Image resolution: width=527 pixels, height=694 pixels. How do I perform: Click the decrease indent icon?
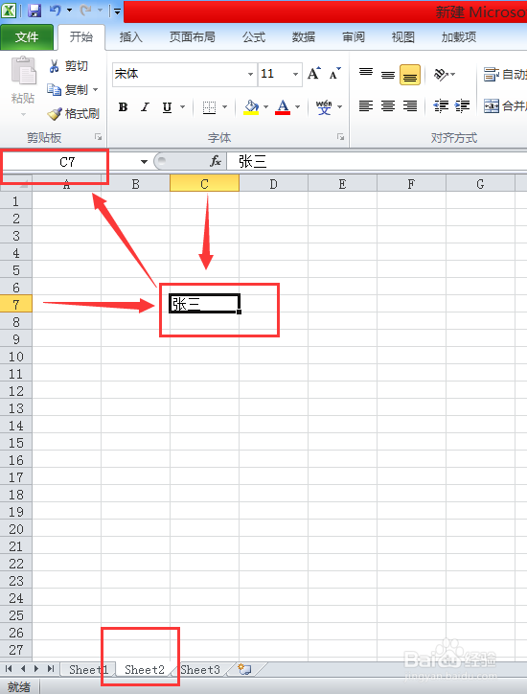pos(441,106)
